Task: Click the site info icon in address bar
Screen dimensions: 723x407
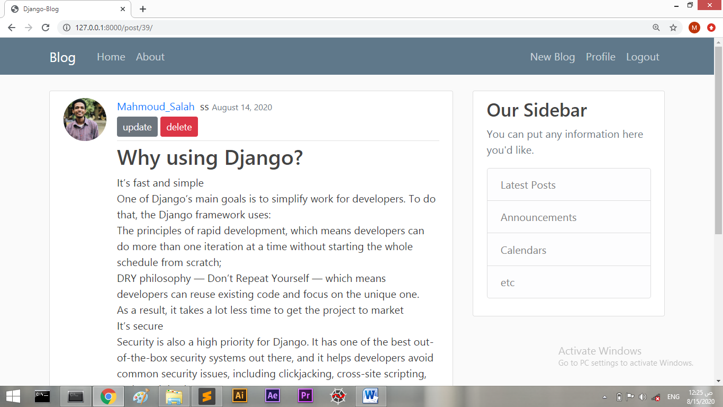Action: click(x=67, y=28)
